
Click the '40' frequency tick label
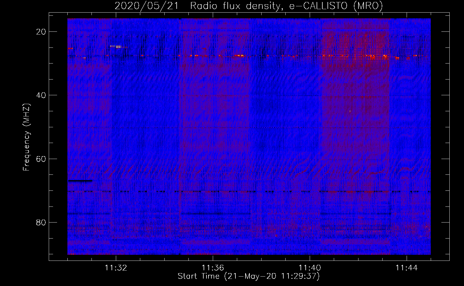point(41,95)
